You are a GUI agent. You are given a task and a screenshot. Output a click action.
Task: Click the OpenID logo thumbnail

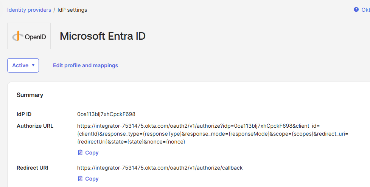tap(29, 36)
